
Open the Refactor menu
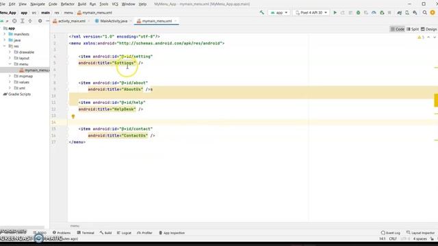pos(68,4)
